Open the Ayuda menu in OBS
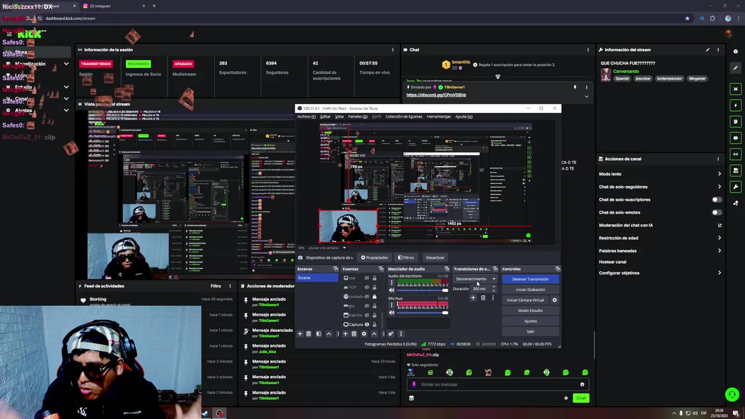Image resolution: width=745 pixels, height=419 pixels. pos(464,116)
